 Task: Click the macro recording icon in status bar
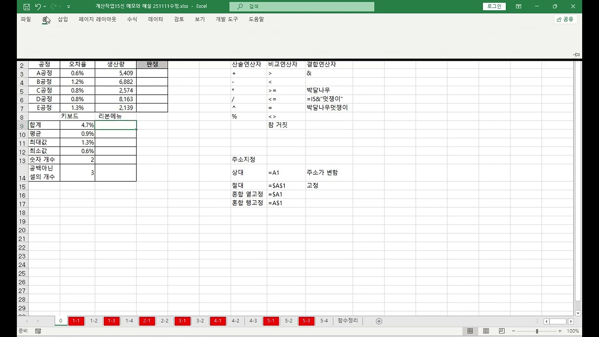(x=38, y=331)
